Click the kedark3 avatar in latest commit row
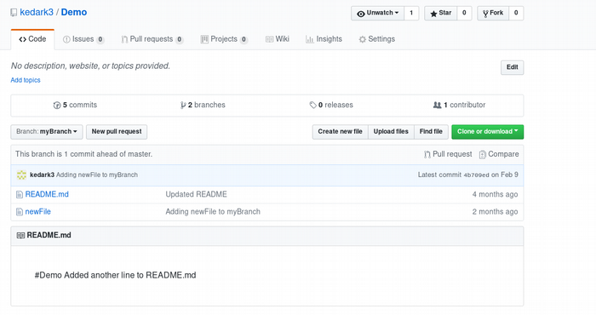 pyautogui.click(x=21, y=175)
